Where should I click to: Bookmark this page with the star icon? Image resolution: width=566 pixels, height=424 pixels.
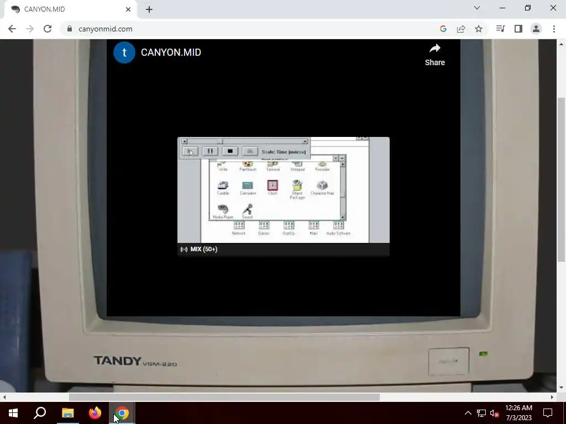tap(479, 29)
